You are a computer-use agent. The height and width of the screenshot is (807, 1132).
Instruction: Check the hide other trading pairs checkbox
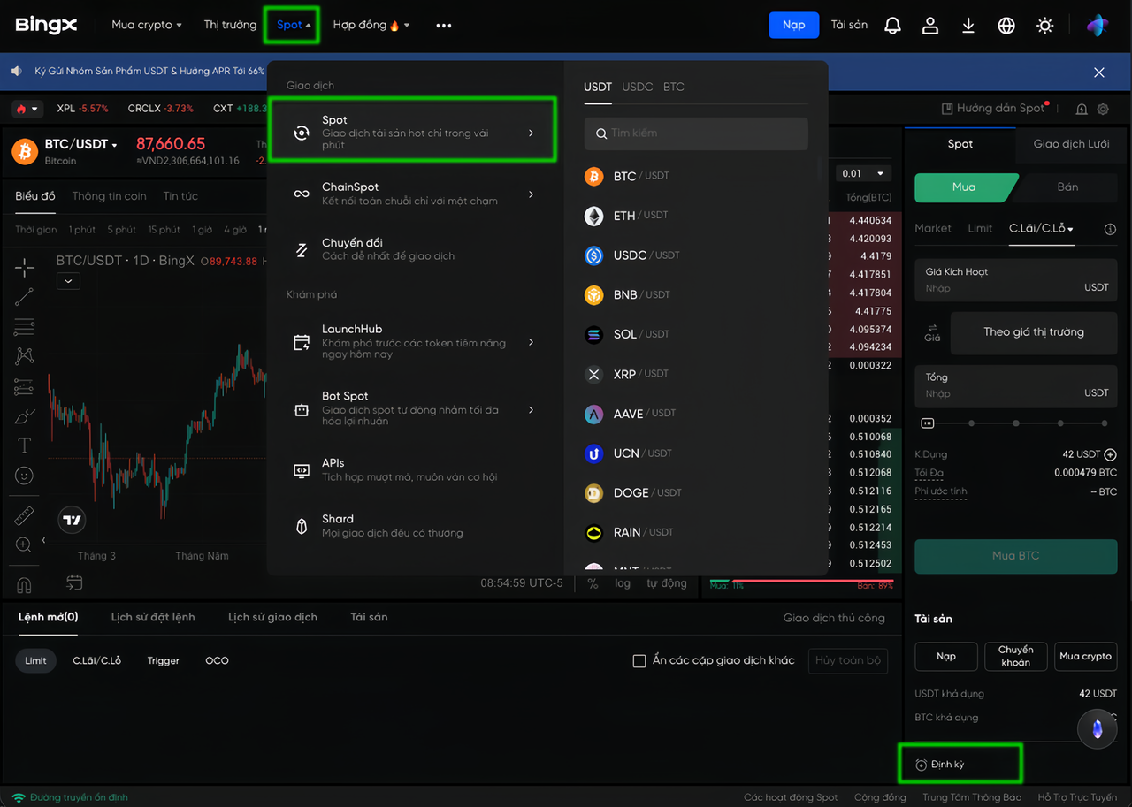click(639, 661)
